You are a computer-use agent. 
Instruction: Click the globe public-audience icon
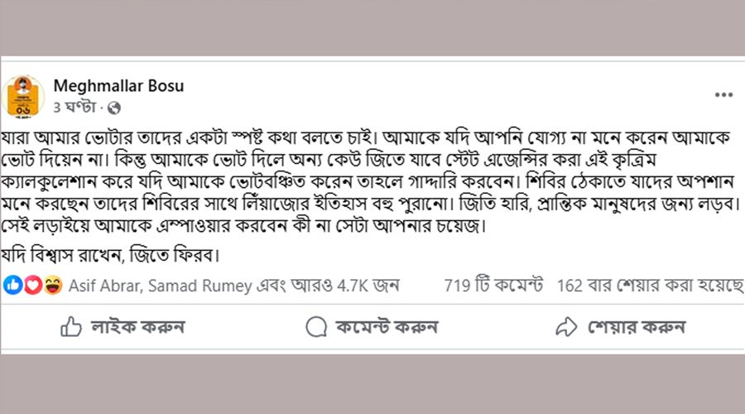114,108
